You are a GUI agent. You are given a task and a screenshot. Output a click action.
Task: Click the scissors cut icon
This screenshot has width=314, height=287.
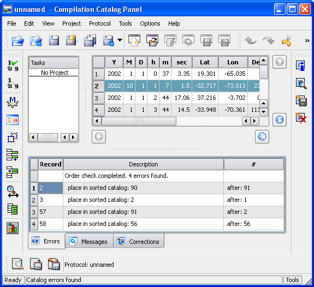point(287,40)
